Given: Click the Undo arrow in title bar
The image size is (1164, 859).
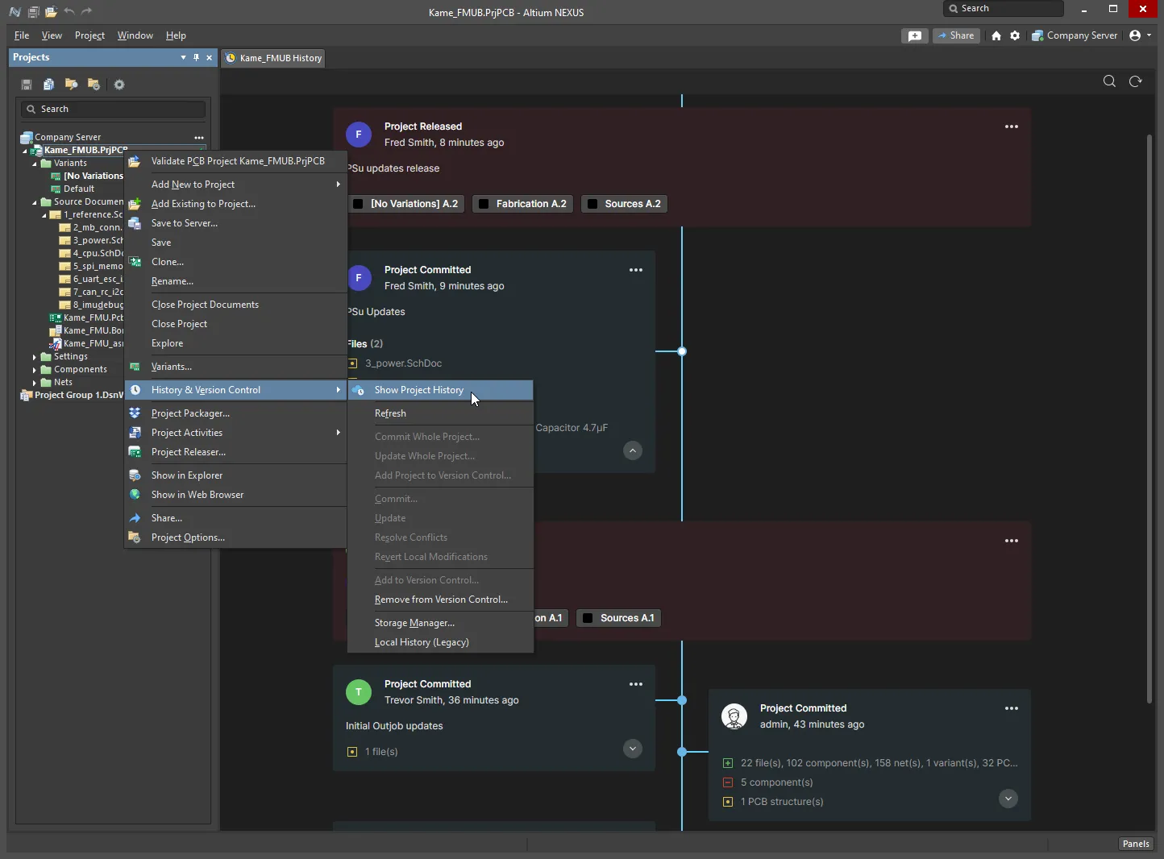Looking at the screenshot, I should [69, 12].
